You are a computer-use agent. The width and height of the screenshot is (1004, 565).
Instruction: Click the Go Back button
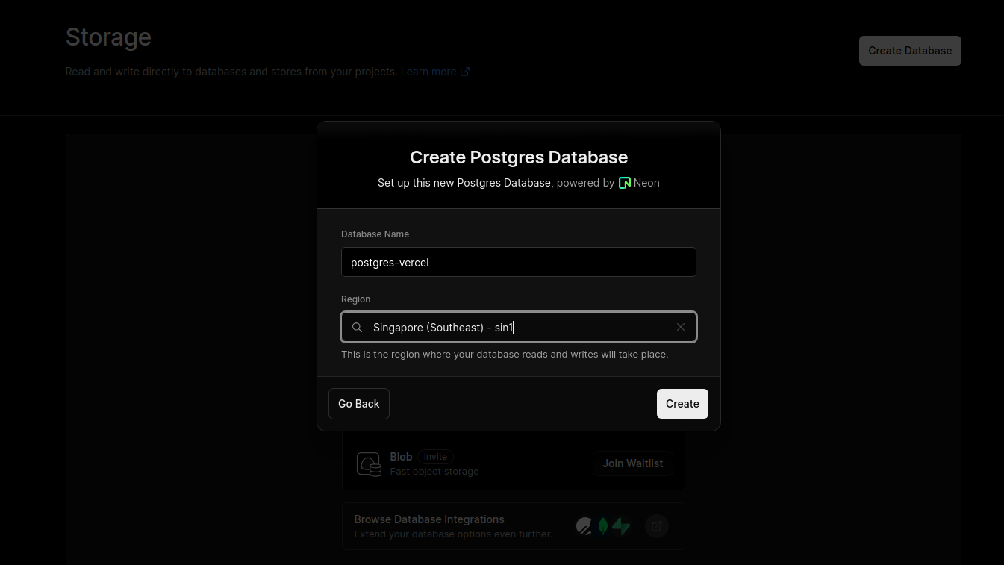(x=359, y=404)
